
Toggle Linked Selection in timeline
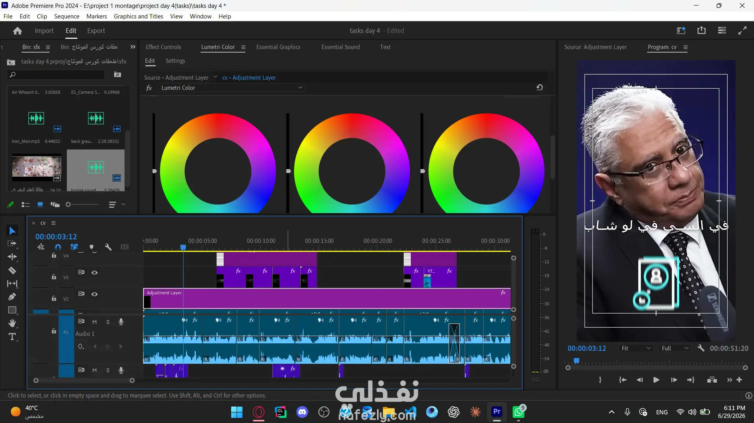(x=74, y=247)
